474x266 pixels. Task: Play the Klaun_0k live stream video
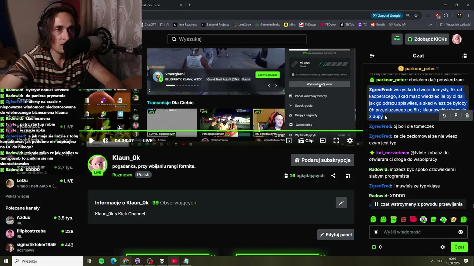91,140
